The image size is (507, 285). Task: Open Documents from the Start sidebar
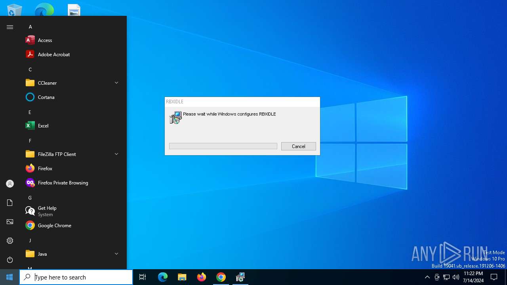tap(10, 203)
